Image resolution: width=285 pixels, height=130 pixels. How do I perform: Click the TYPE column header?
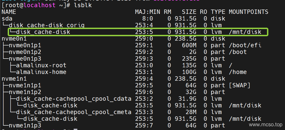click(218, 12)
